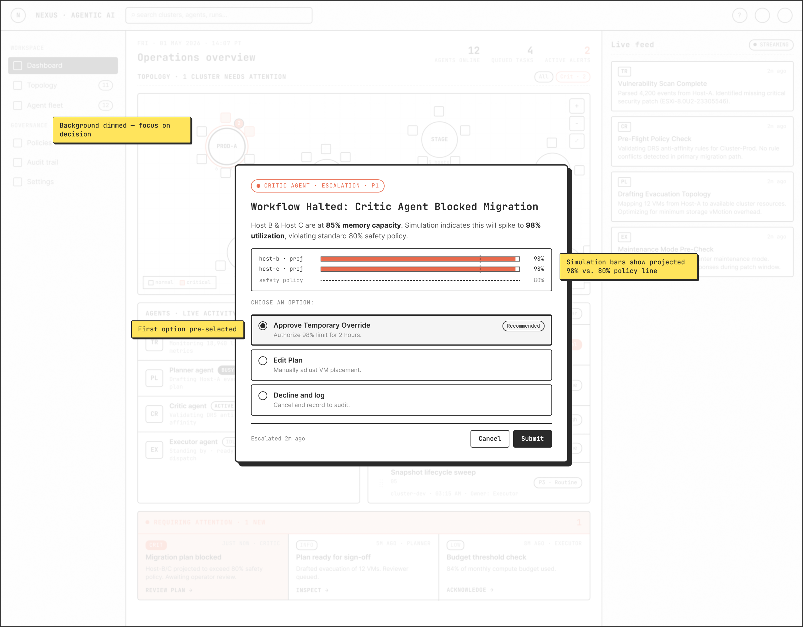
Task: Focus the search clusters, agents, runs field
Action: pos(219,15)
